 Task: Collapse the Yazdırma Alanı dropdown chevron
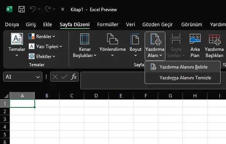(x=160, y=55)
